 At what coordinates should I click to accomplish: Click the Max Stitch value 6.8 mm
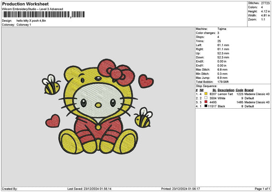pyautogui.click(x=223, y=70)
